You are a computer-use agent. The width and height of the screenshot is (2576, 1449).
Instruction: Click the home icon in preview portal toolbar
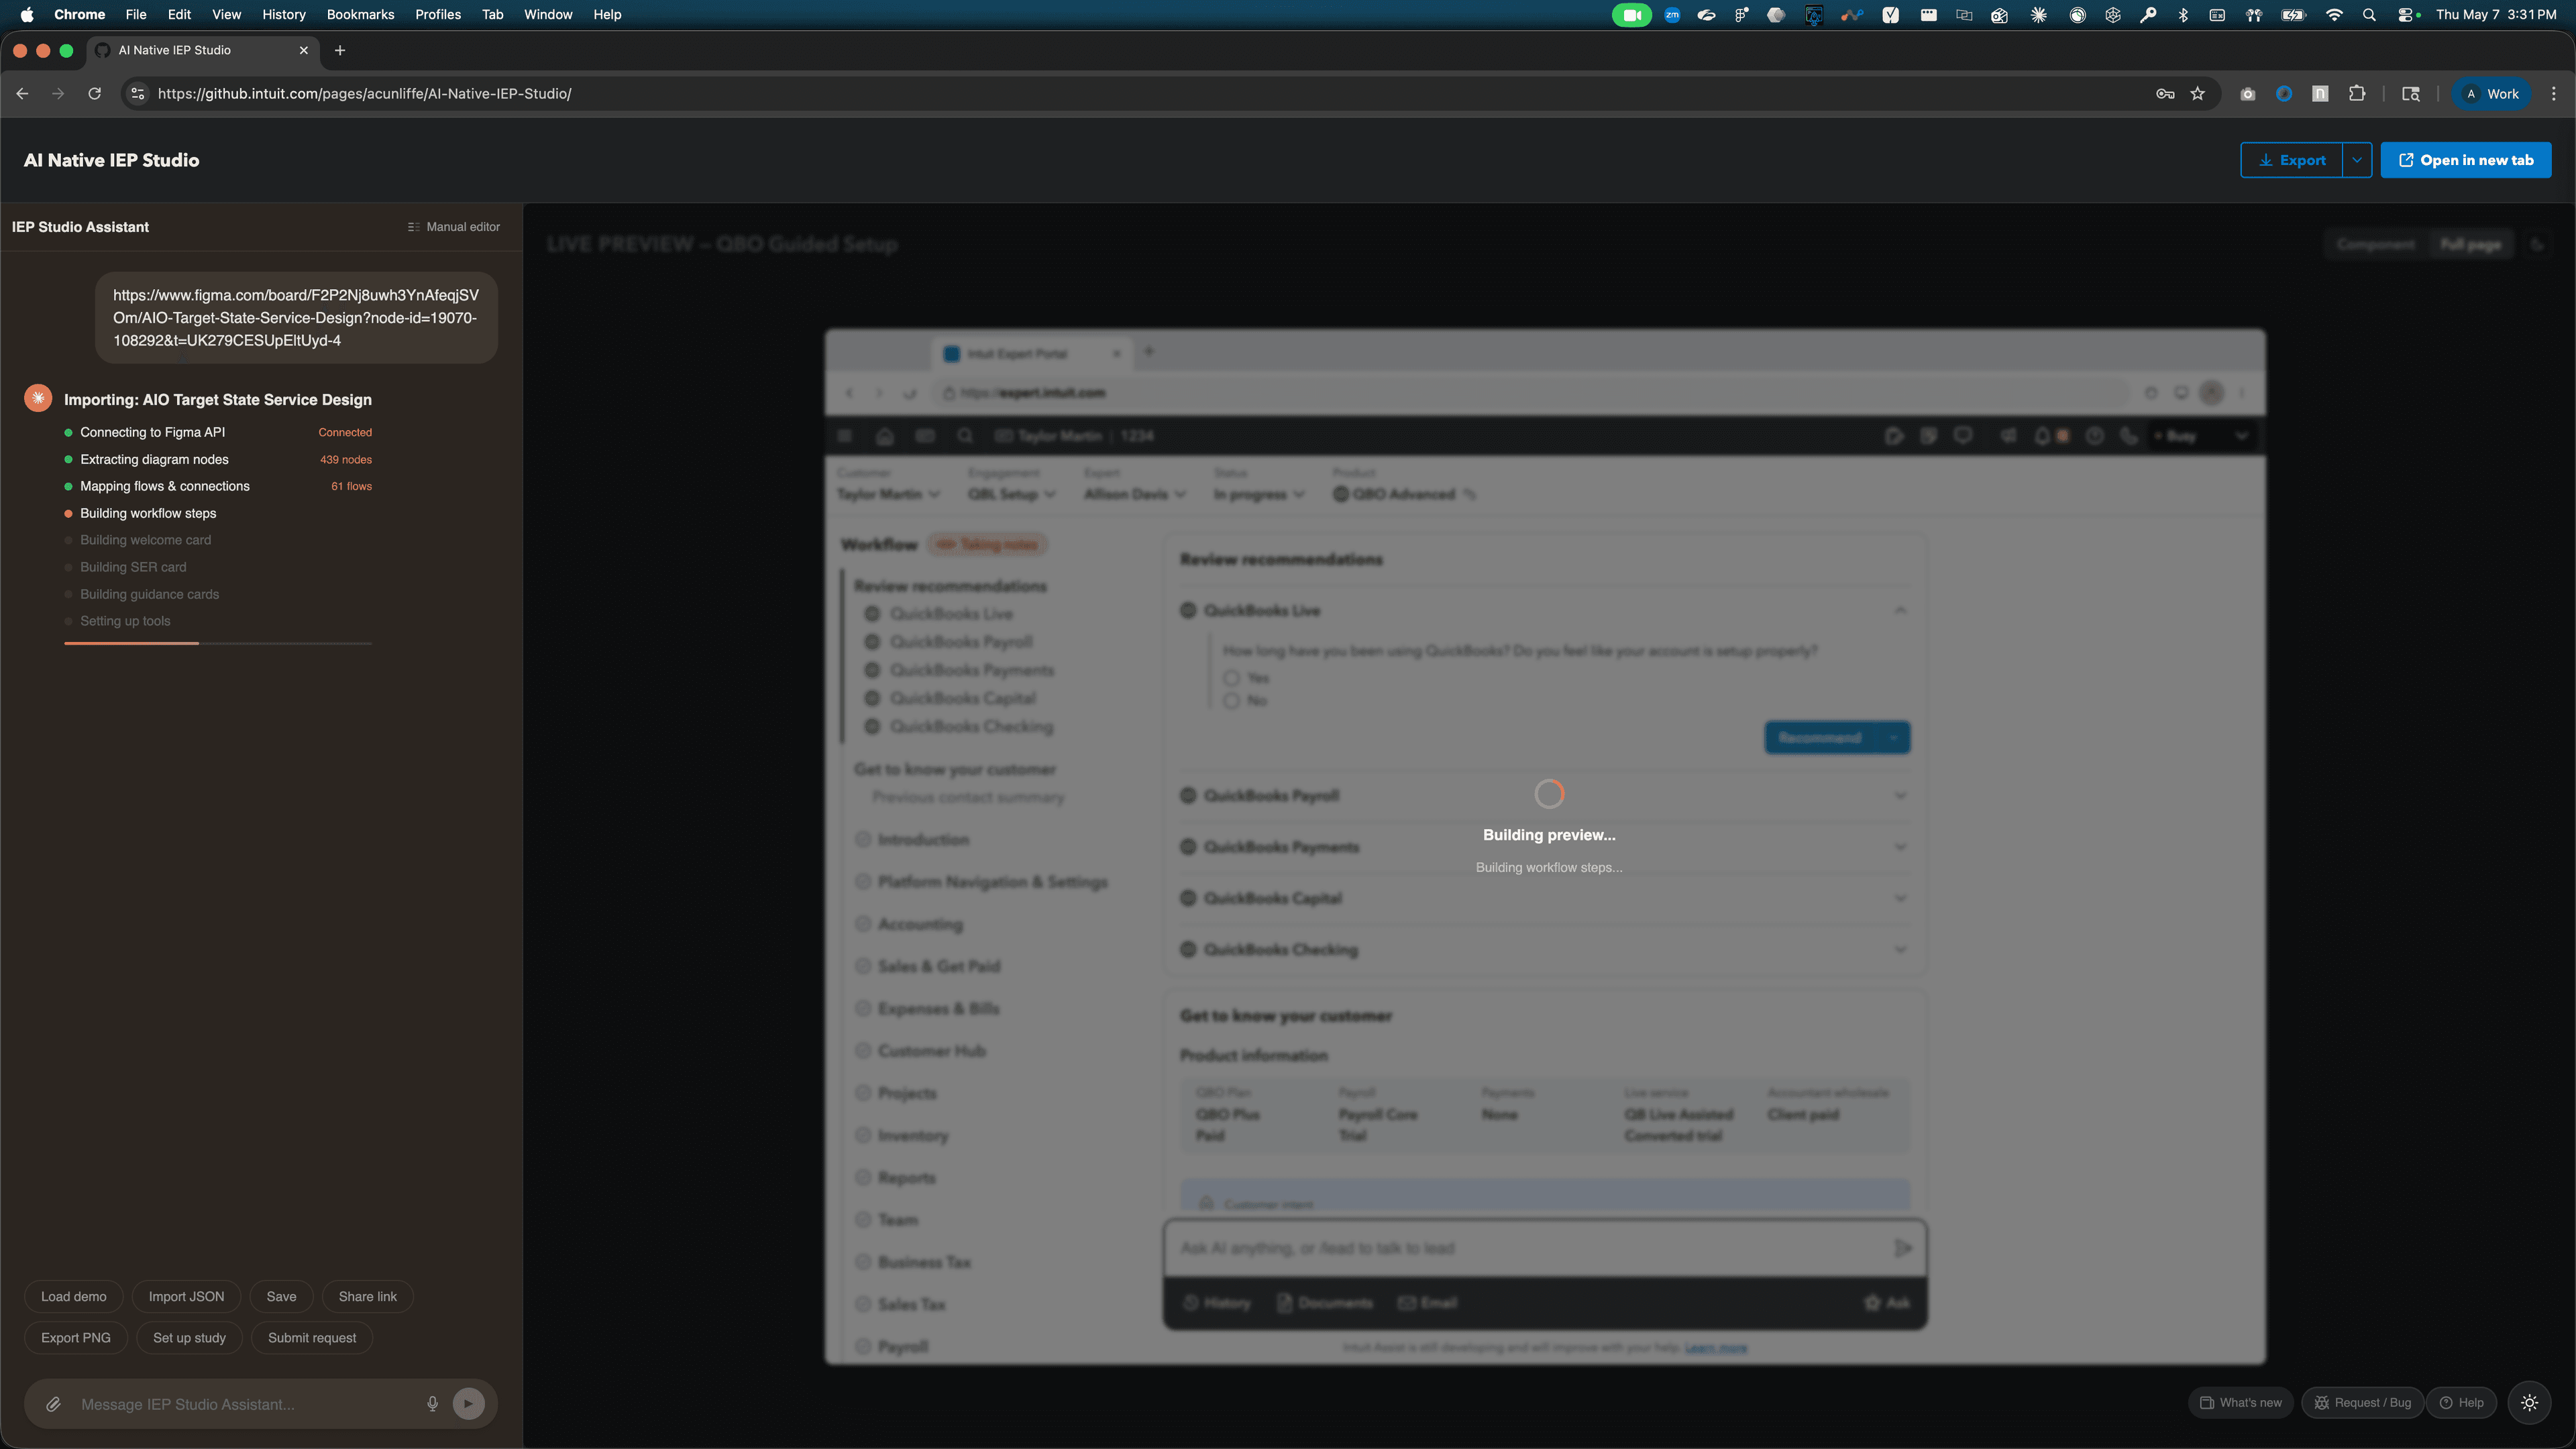coord(884,436)
